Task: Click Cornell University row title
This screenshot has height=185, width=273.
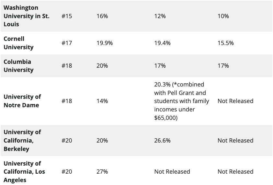Action: click(x=18, y=43)
